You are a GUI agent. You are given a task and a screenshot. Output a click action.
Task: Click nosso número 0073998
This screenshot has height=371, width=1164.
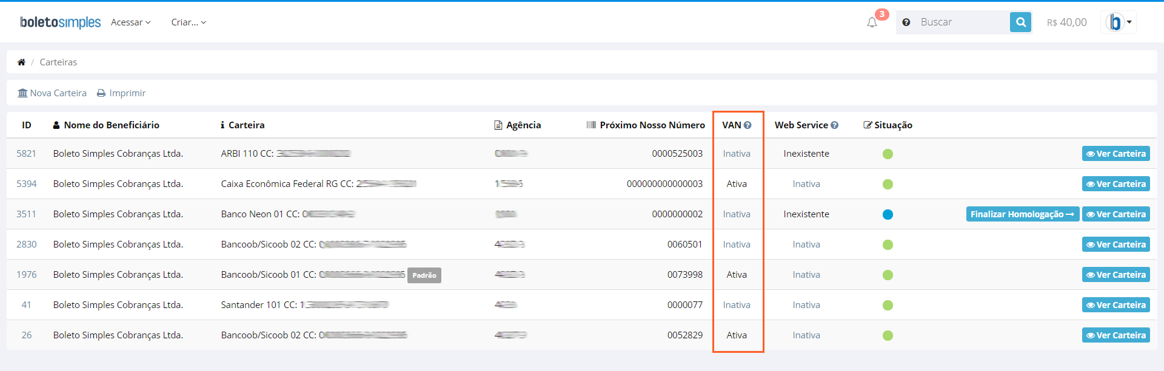click(x=685, y=275)
